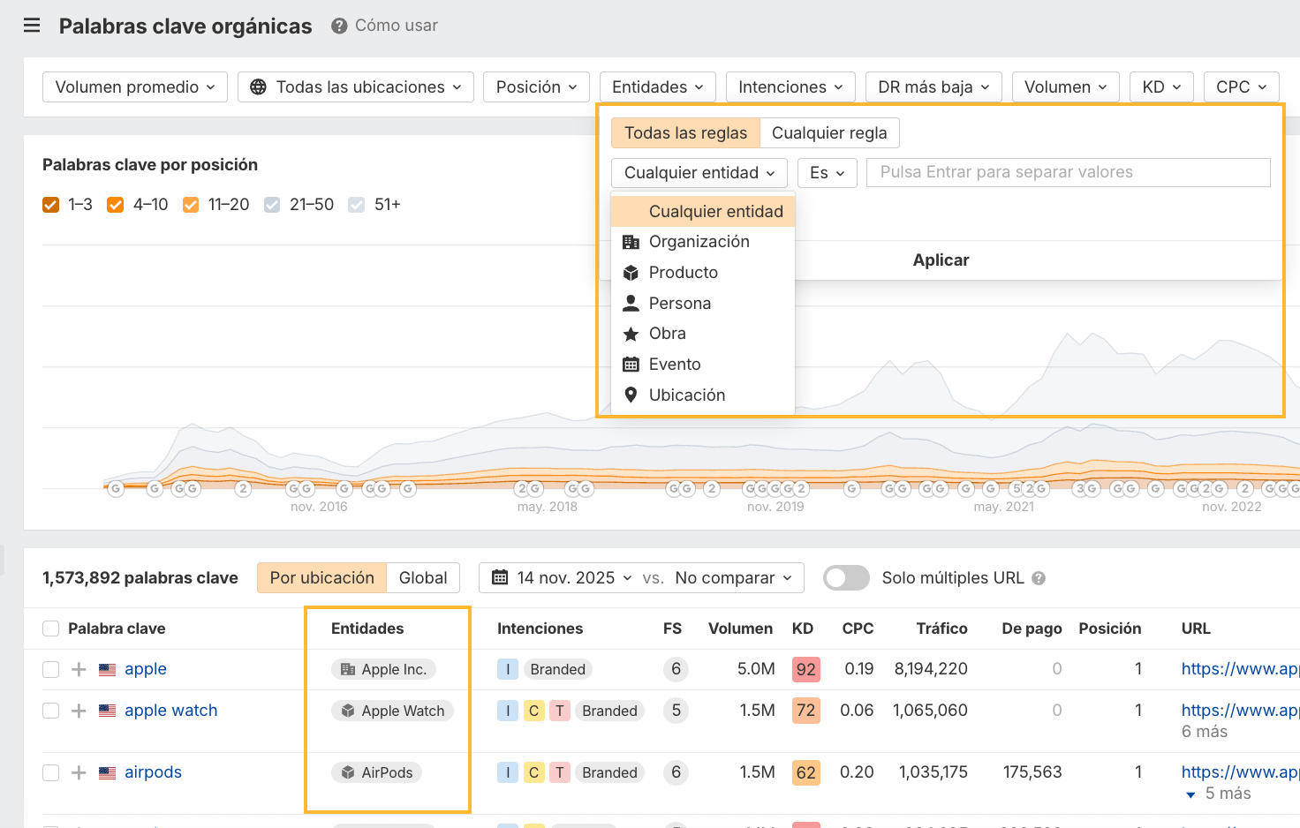Uncheck the "1–3" position checkbox
The height and width of the screenshot is (828, 1300).
[50, 204]
